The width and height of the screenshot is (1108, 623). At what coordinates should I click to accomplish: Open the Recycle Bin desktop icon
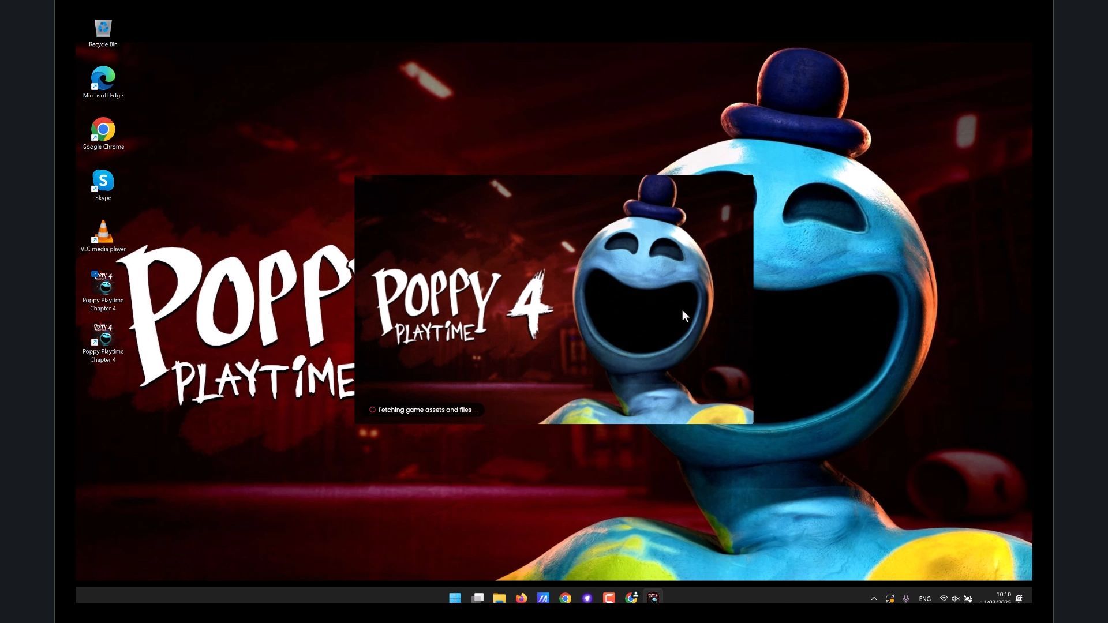click(x=103, y=33)
